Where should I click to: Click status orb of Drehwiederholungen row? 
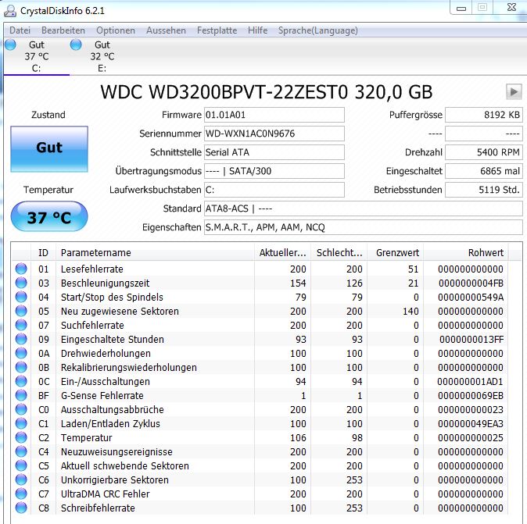tap(21, 354)
